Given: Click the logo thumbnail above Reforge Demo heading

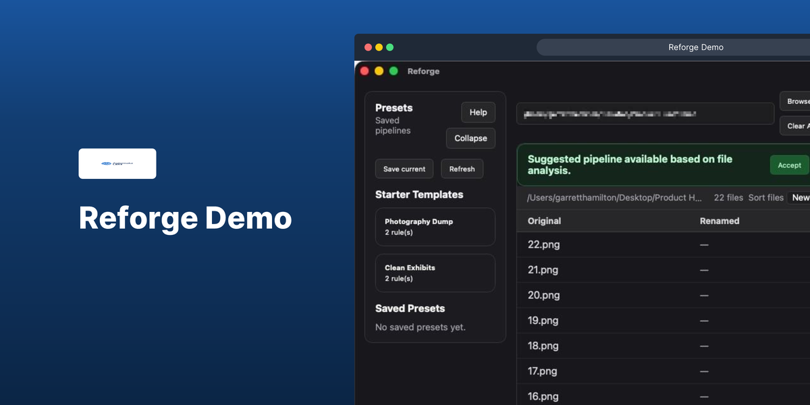Looking at the screenshot, I should [x=117, y=163].
